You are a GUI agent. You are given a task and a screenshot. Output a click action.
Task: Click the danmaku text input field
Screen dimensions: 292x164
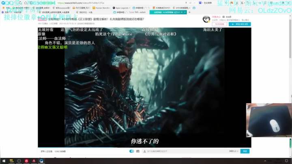click(x=186, y=151)
